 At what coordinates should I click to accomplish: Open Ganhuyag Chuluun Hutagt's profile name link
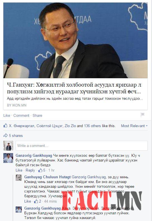tap(47, 177)
